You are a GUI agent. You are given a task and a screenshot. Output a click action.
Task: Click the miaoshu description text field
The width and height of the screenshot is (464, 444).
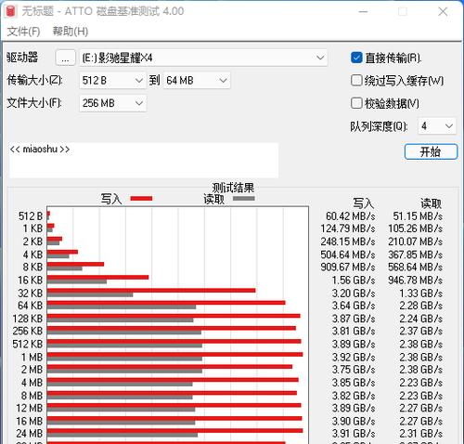click(x=144, y=161)
